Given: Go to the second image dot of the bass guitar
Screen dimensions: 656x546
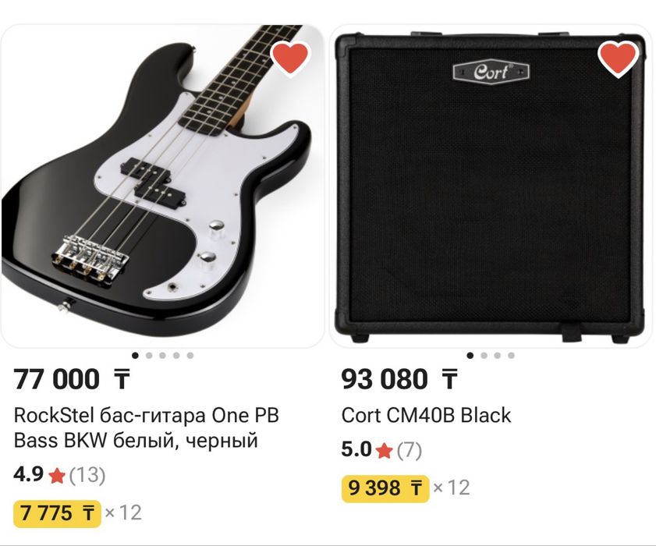Looking at the screenshot, I should click(x=149, y=356).
